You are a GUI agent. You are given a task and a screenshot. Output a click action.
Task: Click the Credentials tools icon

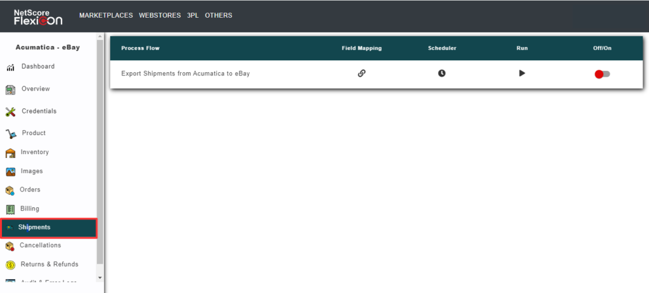(10, 112)
